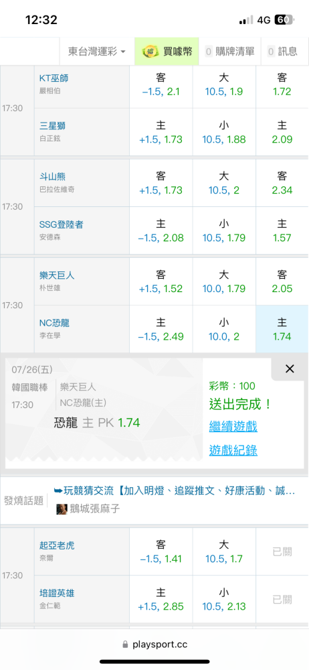
Task: Click the 遊戲紀錄 link
Action: [233, 450]
